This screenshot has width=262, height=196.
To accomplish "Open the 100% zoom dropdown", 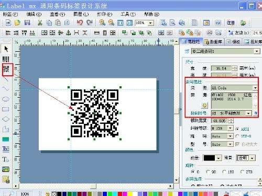I will click(150, 23).
